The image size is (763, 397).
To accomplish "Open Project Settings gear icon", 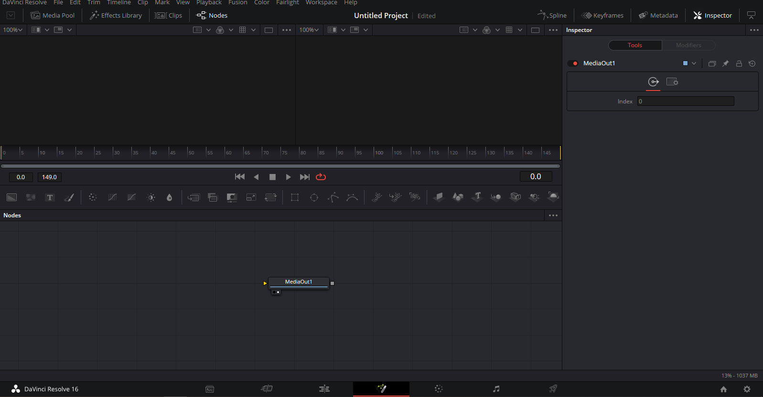I will (x=747, y=389).
